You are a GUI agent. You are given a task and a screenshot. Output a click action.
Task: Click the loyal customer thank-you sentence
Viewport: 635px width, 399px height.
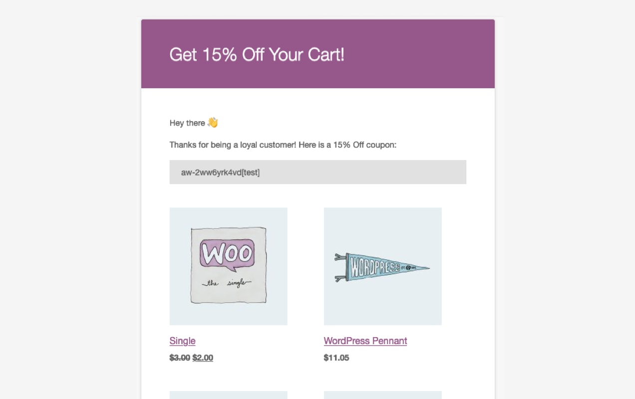(x=283, y=145)
